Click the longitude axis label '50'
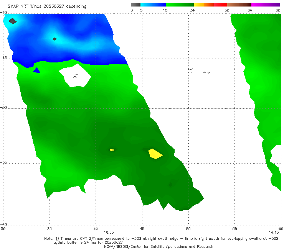 coord(188,229)
